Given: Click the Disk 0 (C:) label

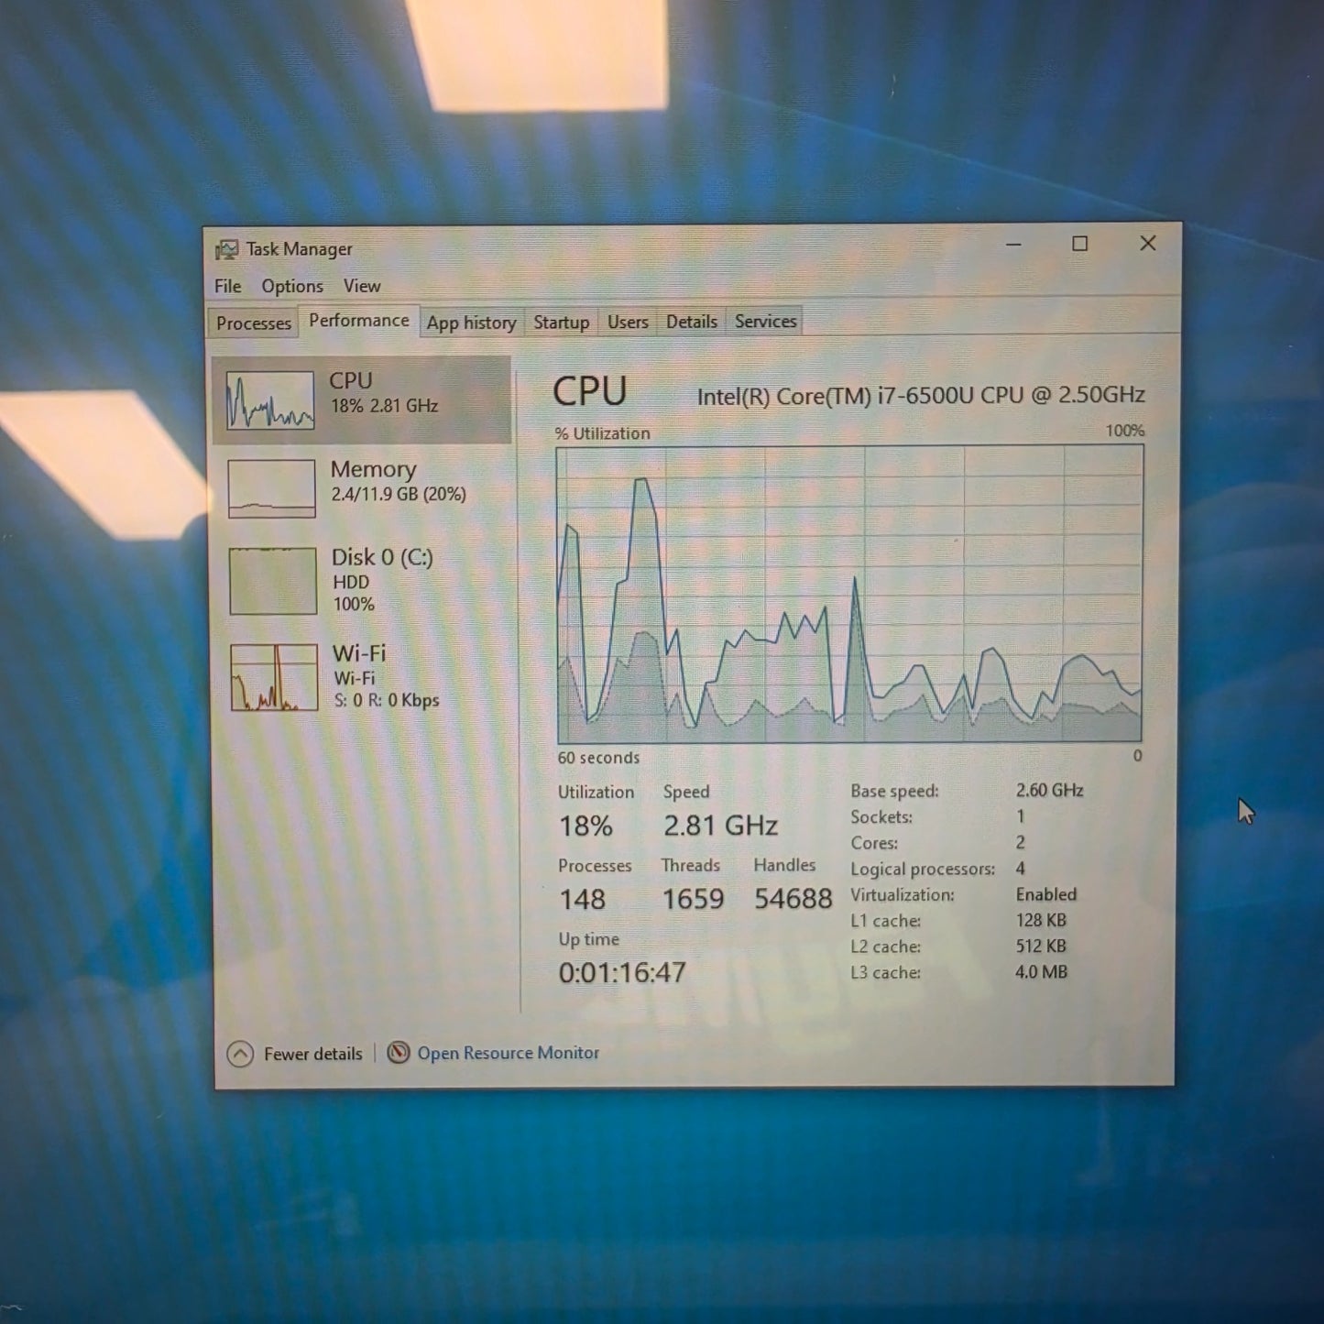Looking at the screenshot, I should point(382,557).
